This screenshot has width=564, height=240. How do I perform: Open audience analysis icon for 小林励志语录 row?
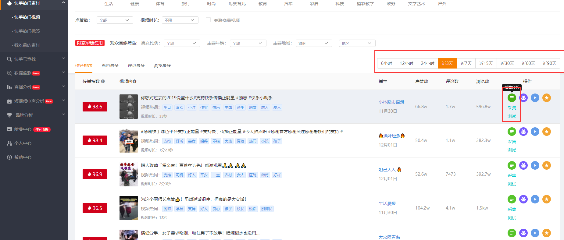click(x=523, y=98)
